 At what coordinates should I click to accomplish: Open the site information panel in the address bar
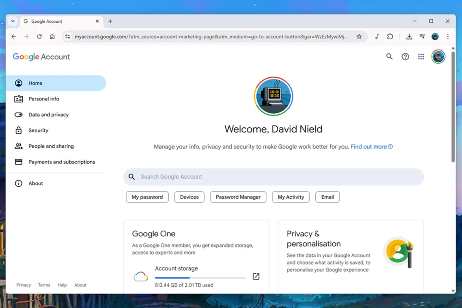point(67,37)
